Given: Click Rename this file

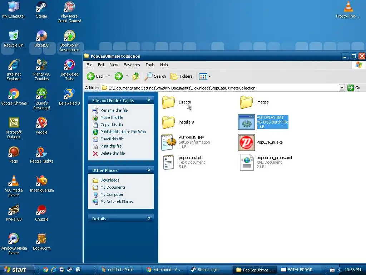Looking at the screenshot, I should (x=110, y=110).
